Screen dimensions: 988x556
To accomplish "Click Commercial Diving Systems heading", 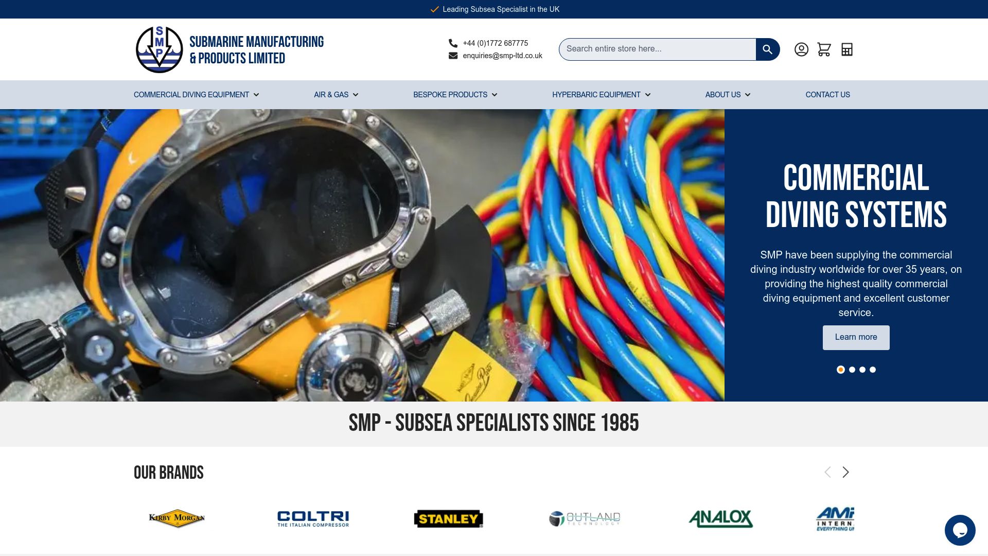I will pos(856,196).
